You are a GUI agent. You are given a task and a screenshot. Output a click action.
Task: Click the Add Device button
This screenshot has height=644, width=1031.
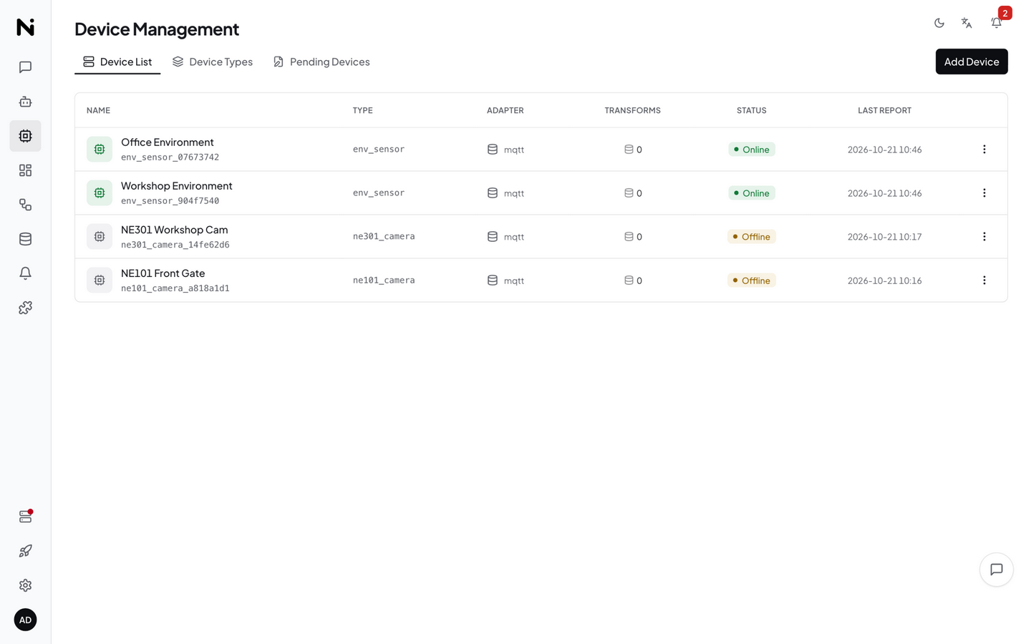click(972, 62)
